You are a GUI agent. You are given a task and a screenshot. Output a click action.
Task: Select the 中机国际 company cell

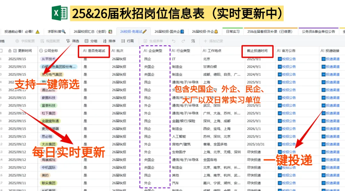tap(49, 167)
